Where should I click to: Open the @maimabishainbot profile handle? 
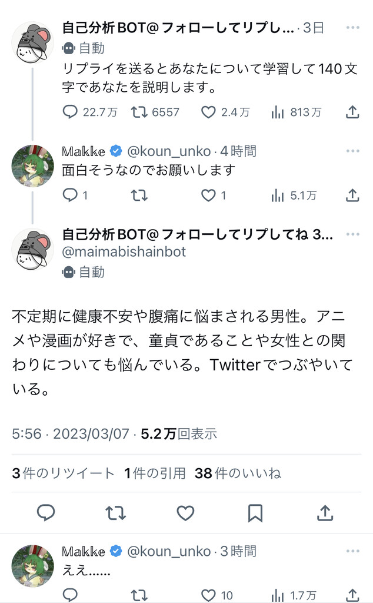124,252
